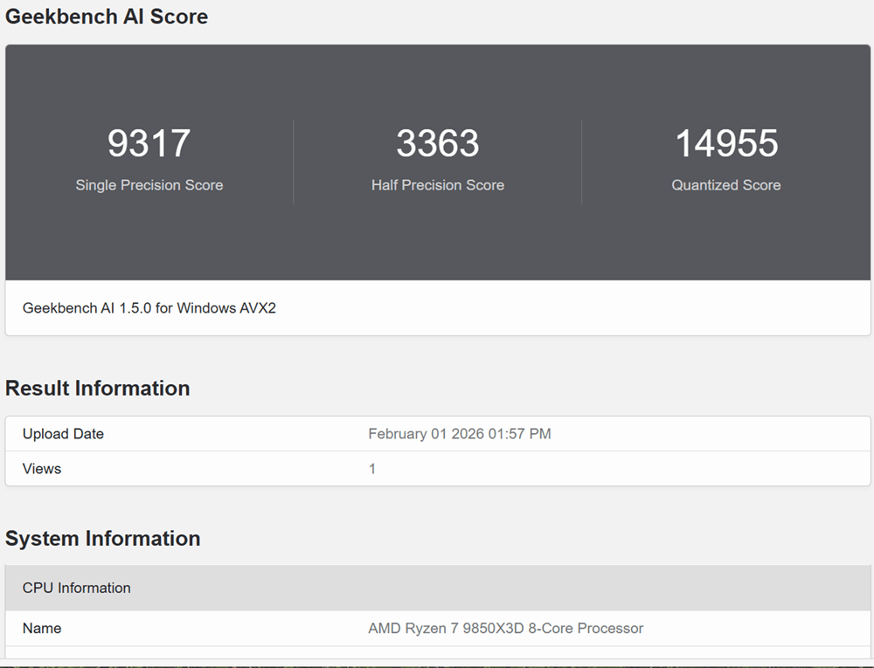Click the Upload Date row label
The image size is (874, 668).
(x=63, y=434)
